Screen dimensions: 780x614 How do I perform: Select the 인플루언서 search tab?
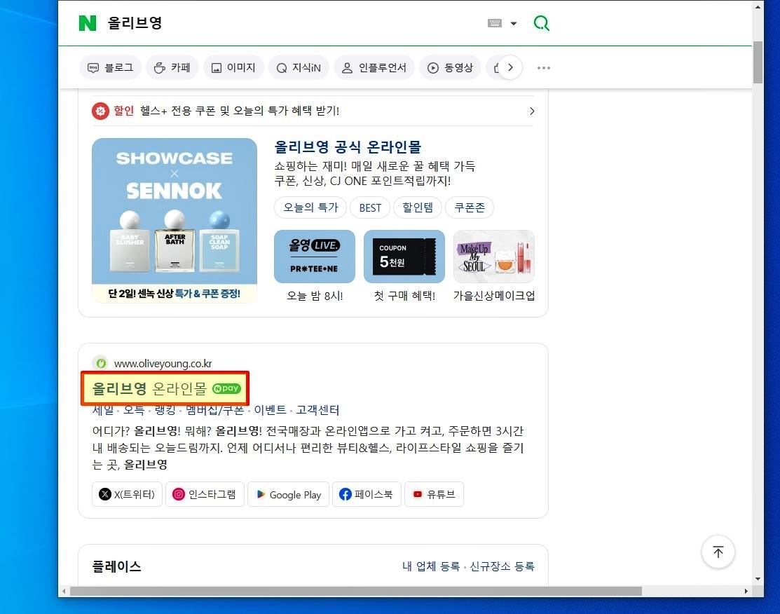(x=374, y=68)
